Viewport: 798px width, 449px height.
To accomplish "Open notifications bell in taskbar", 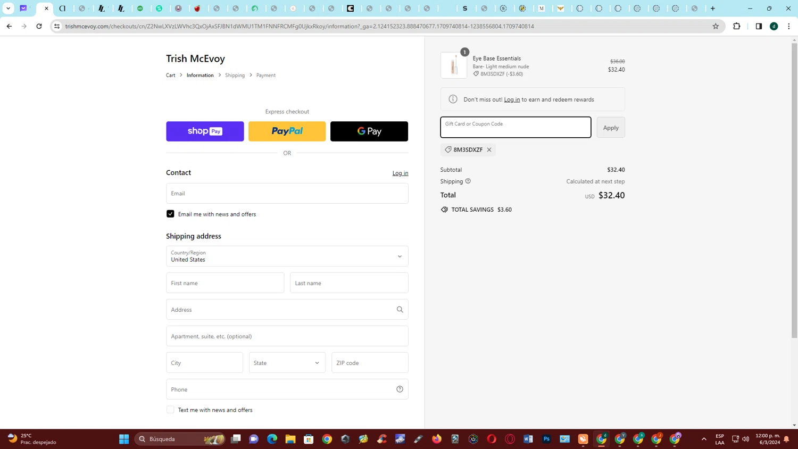I will 786,439.
